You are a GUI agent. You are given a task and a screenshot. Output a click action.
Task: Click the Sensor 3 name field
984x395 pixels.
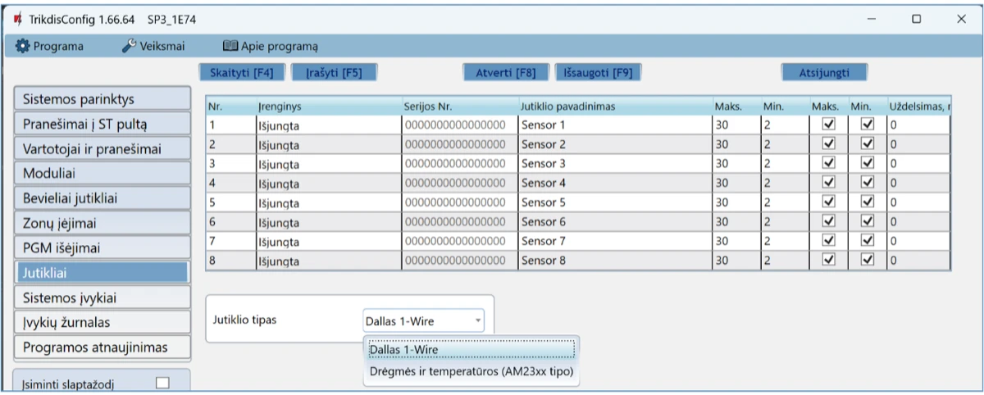(613, 163)
